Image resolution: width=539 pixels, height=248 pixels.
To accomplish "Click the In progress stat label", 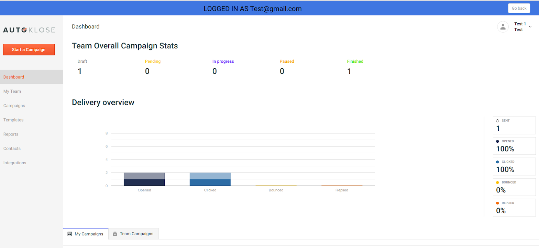I will [223, 61].
